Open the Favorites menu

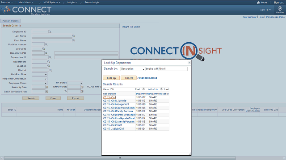coord(7,2)
